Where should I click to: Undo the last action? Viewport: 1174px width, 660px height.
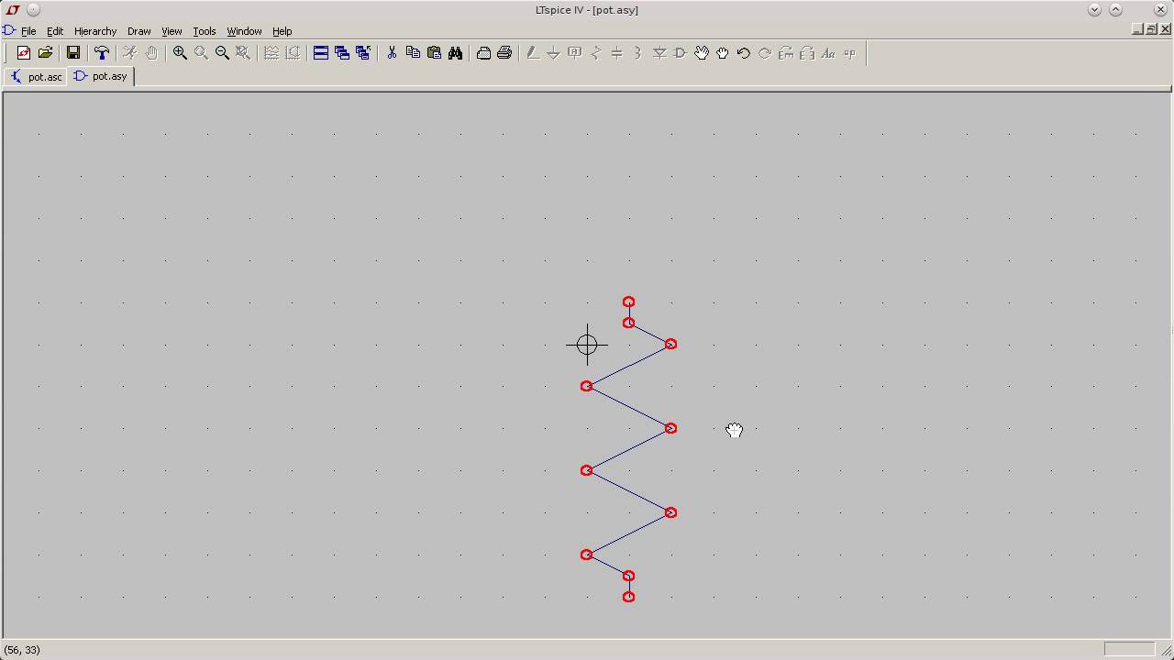[744, 53]
